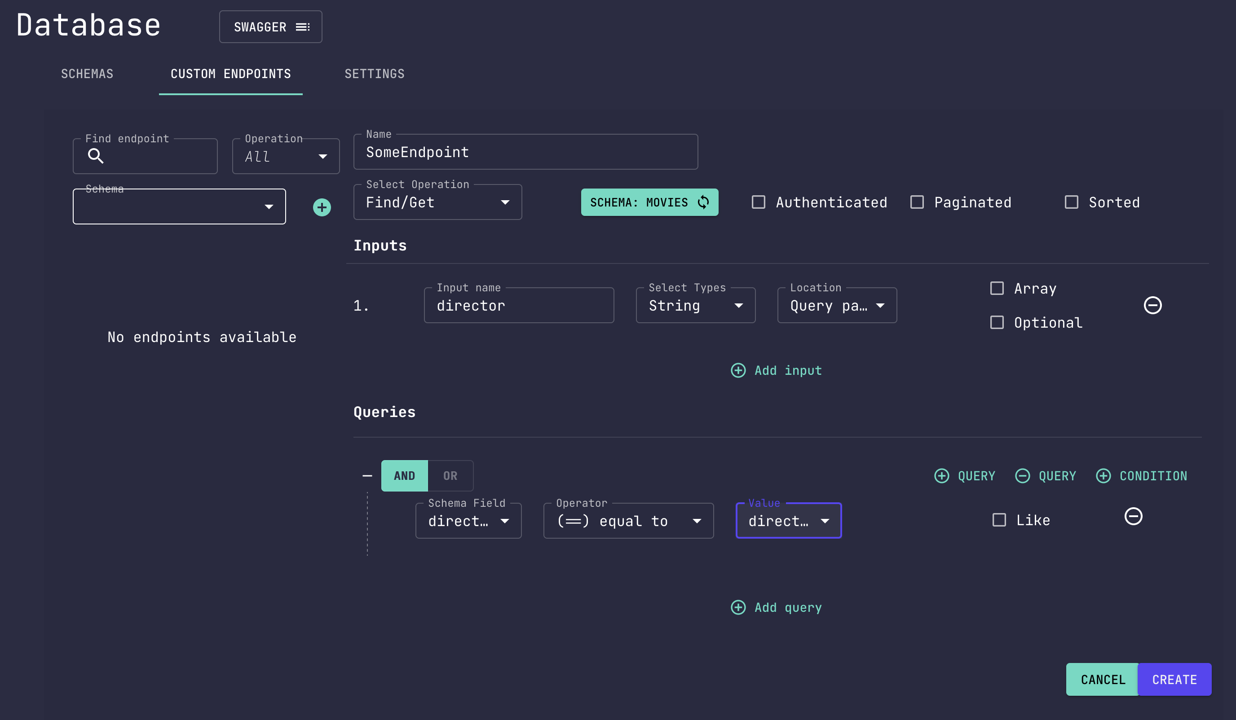Tick the Like checkbox in the condition

pos(999,520)
